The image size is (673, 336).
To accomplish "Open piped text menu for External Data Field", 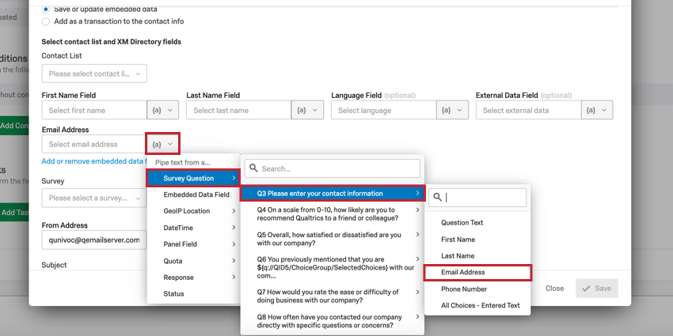I will point(597,110).
